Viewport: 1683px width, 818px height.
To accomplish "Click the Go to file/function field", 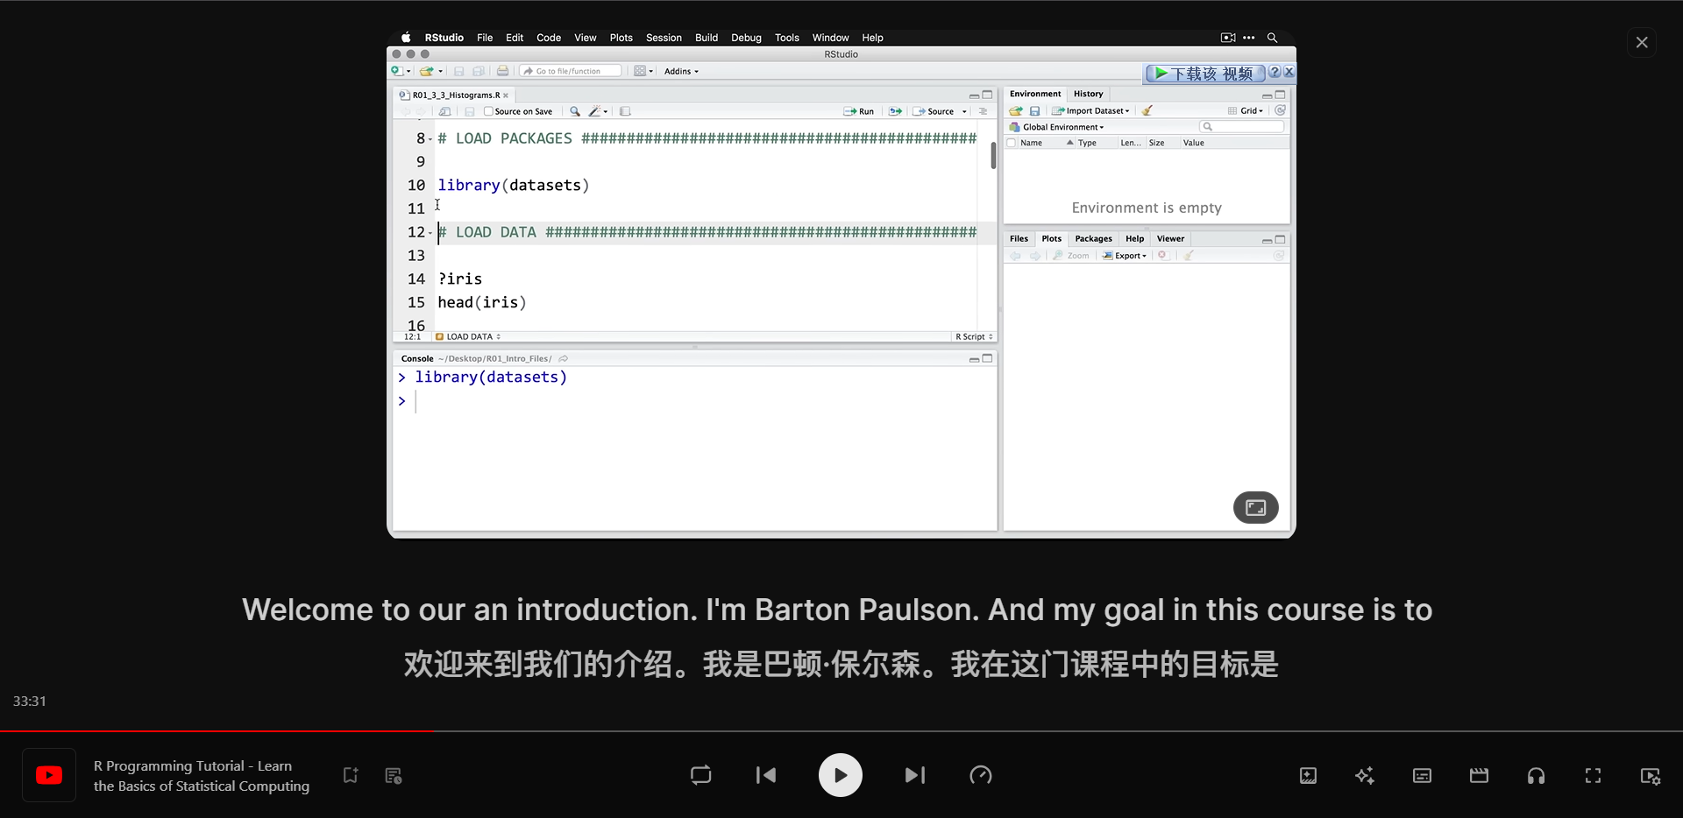I will (x=571, y=71).
